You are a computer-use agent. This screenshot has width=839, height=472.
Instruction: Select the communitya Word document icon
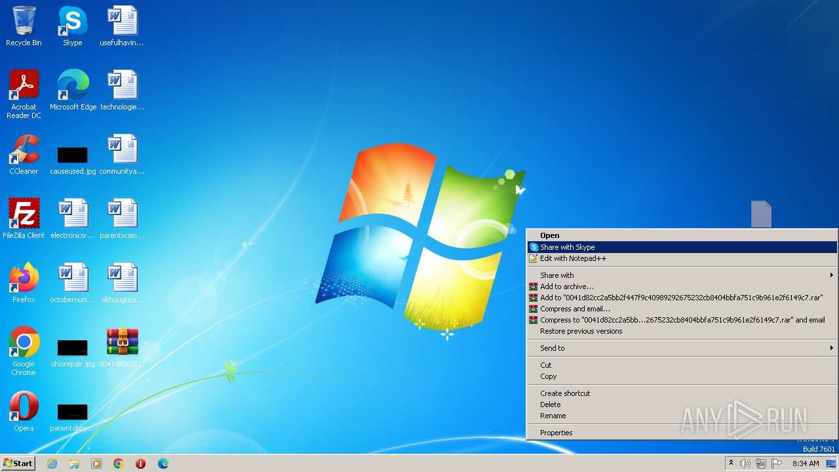(x=122, y=155)
